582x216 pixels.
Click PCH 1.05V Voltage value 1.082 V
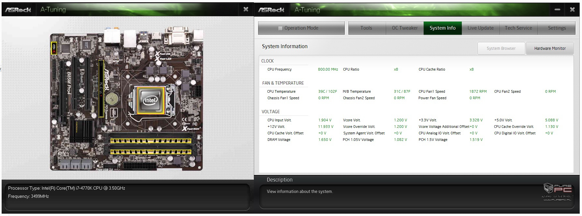click(x=400, y=140)
